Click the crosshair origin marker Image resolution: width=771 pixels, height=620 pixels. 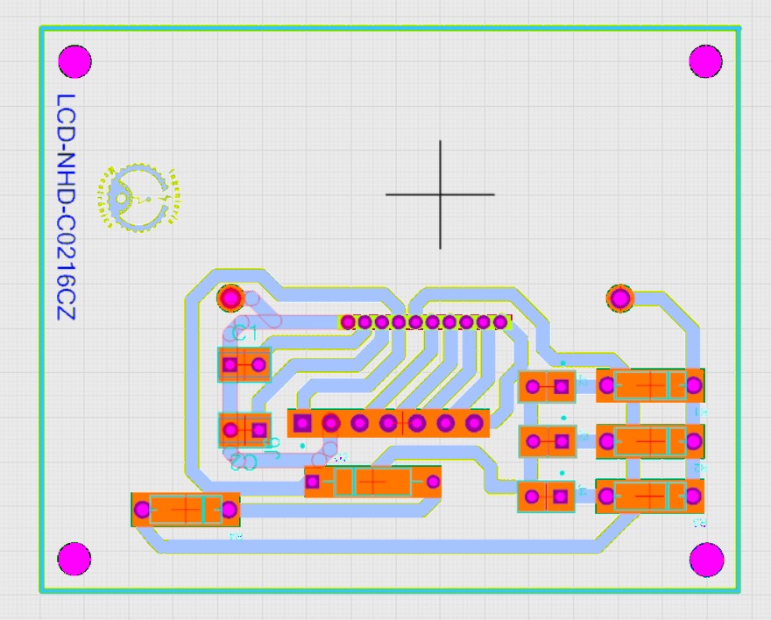(440, 194)
